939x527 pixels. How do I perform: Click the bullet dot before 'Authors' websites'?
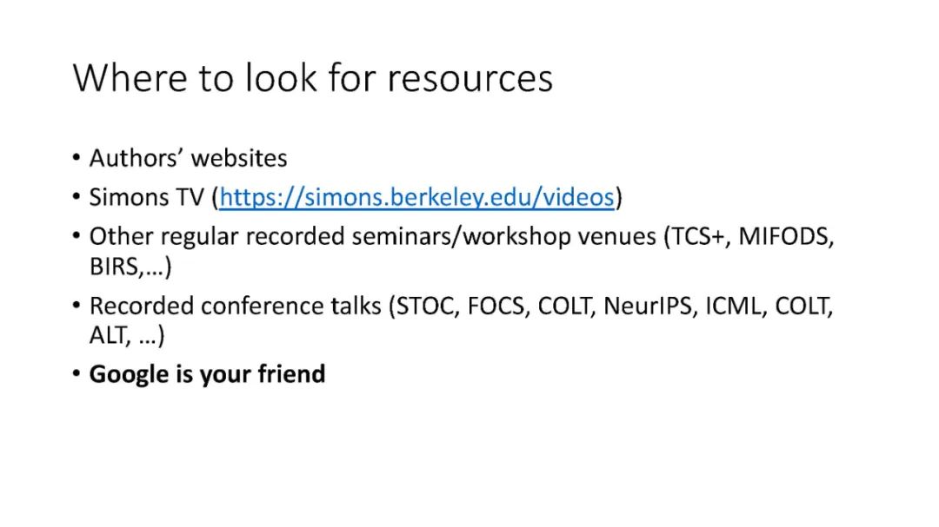pyautogui.click(x=78, y=159)
